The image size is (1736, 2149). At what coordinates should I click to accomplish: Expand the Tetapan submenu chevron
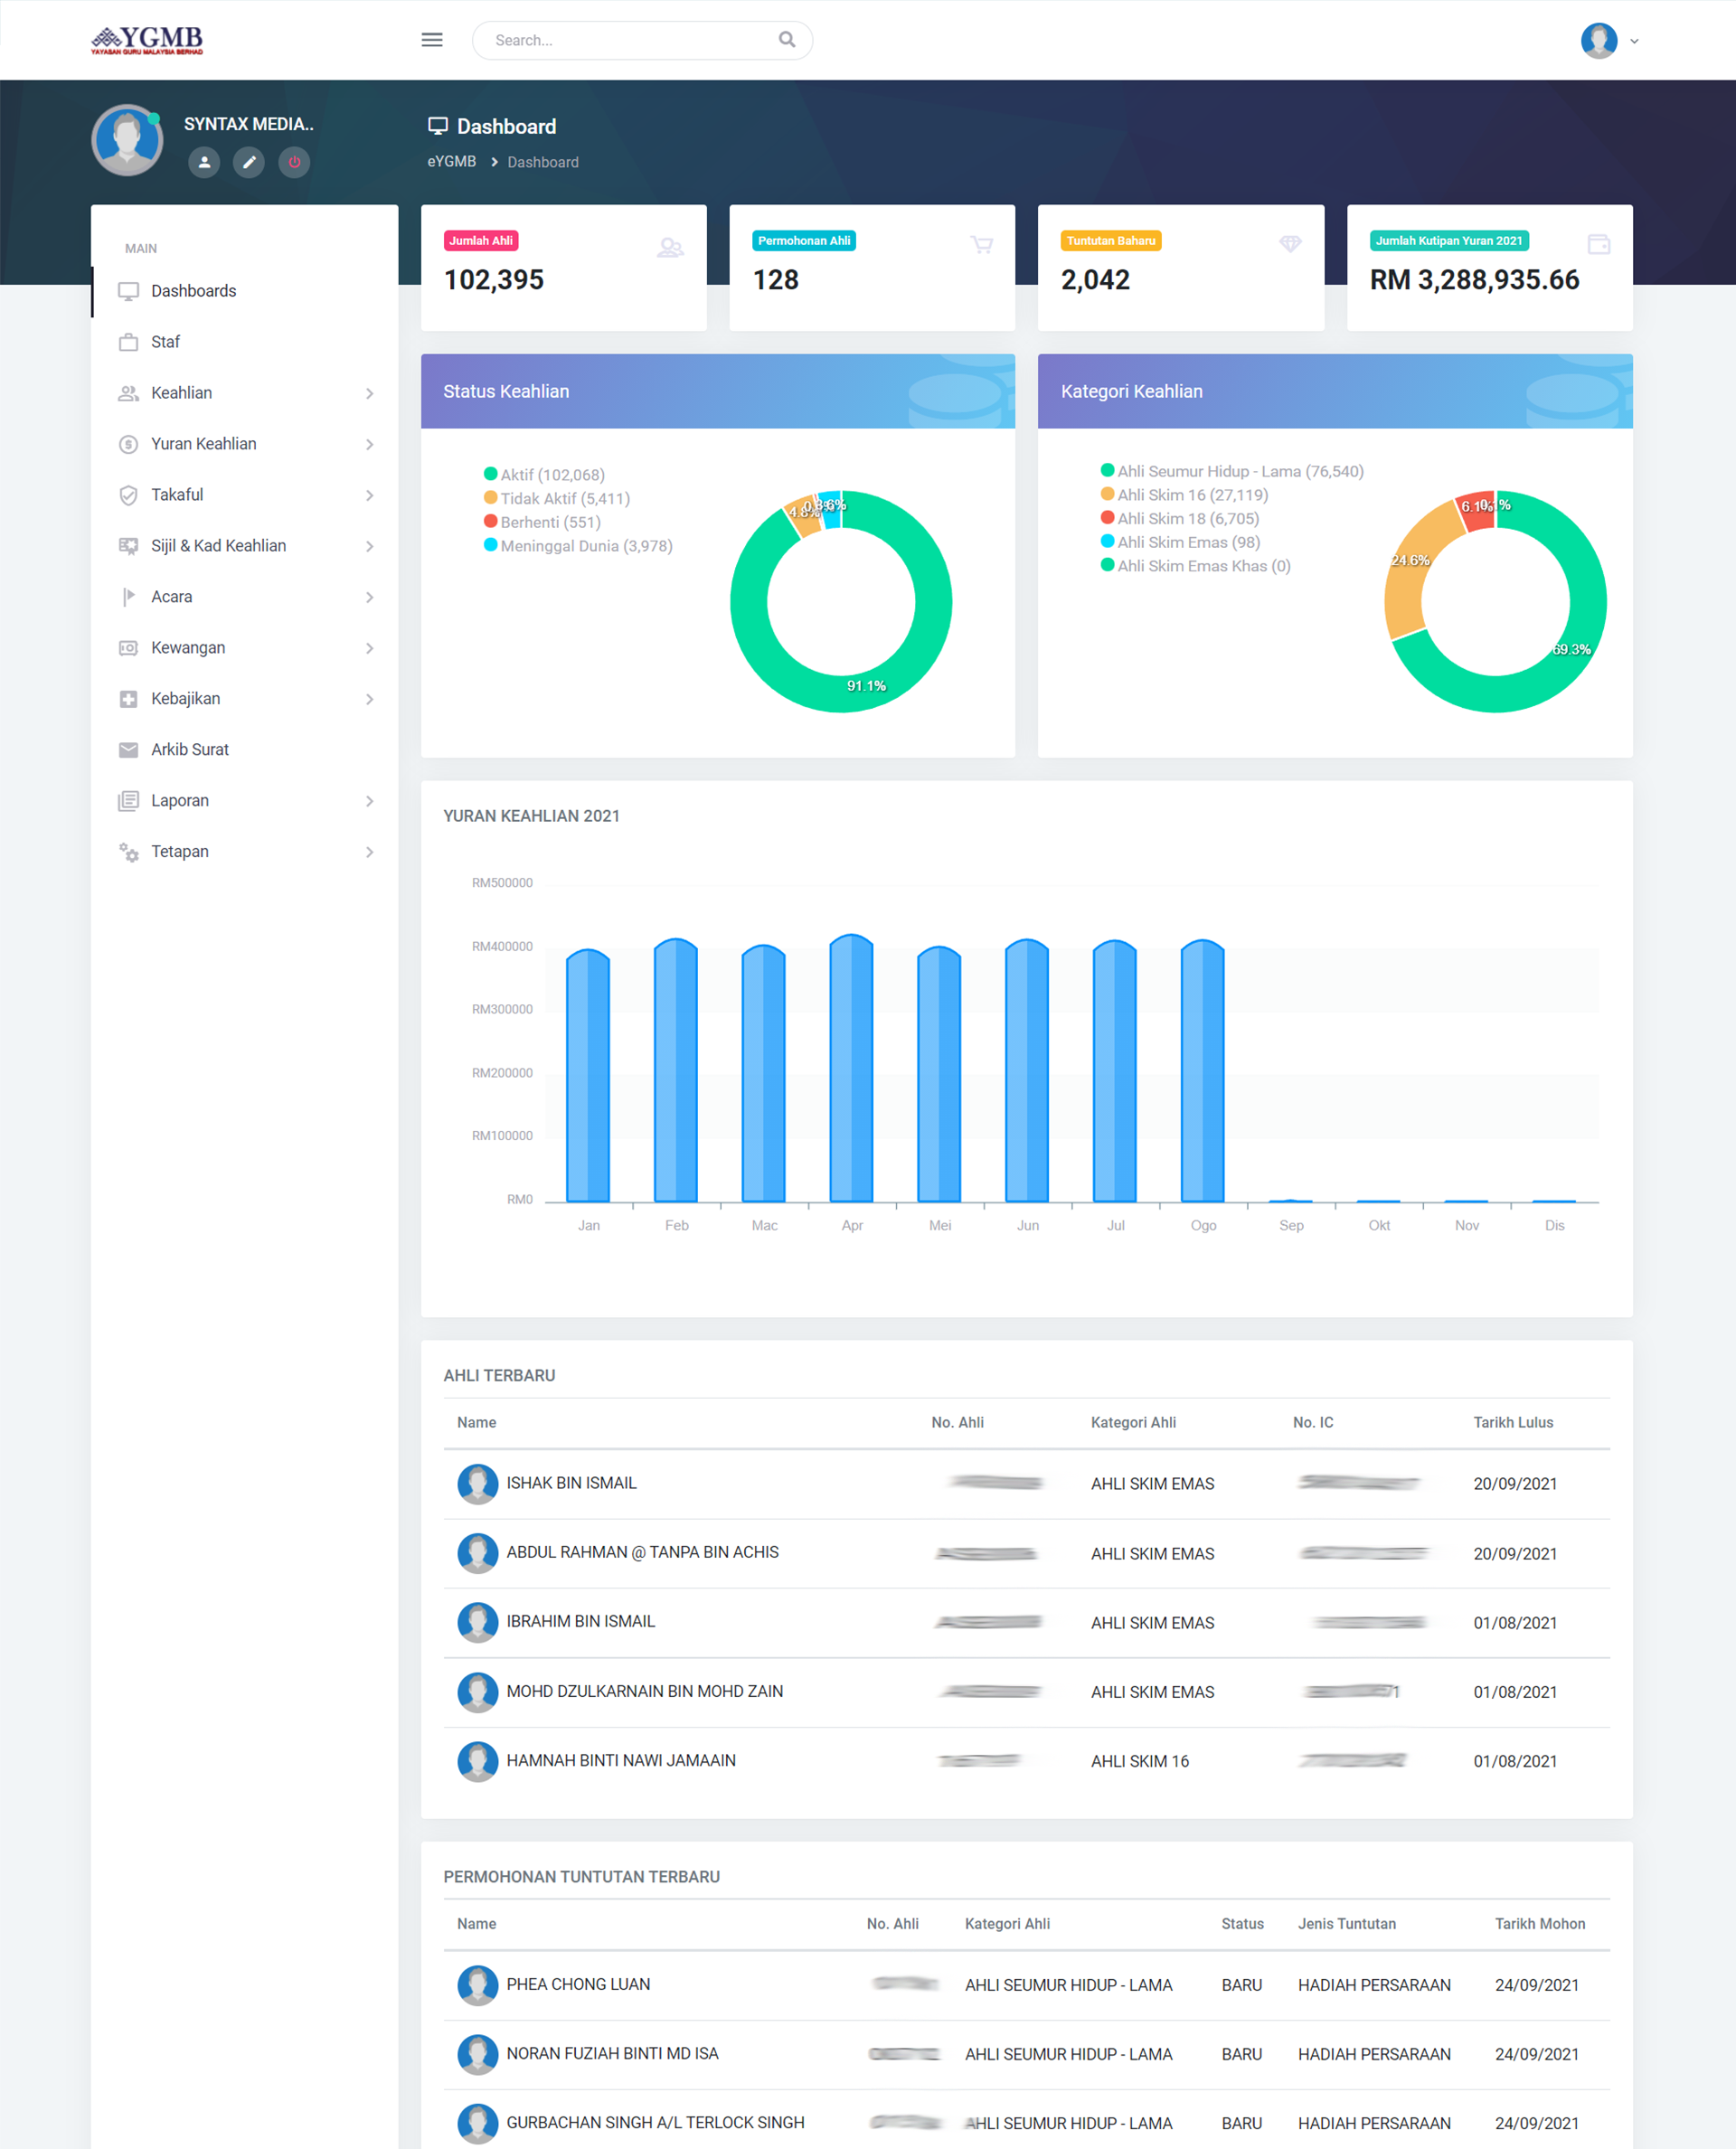pyautogui.click(x=369, y=853)
